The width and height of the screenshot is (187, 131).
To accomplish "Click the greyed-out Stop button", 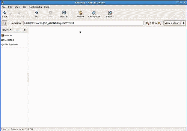I will (x=50, y=14).
